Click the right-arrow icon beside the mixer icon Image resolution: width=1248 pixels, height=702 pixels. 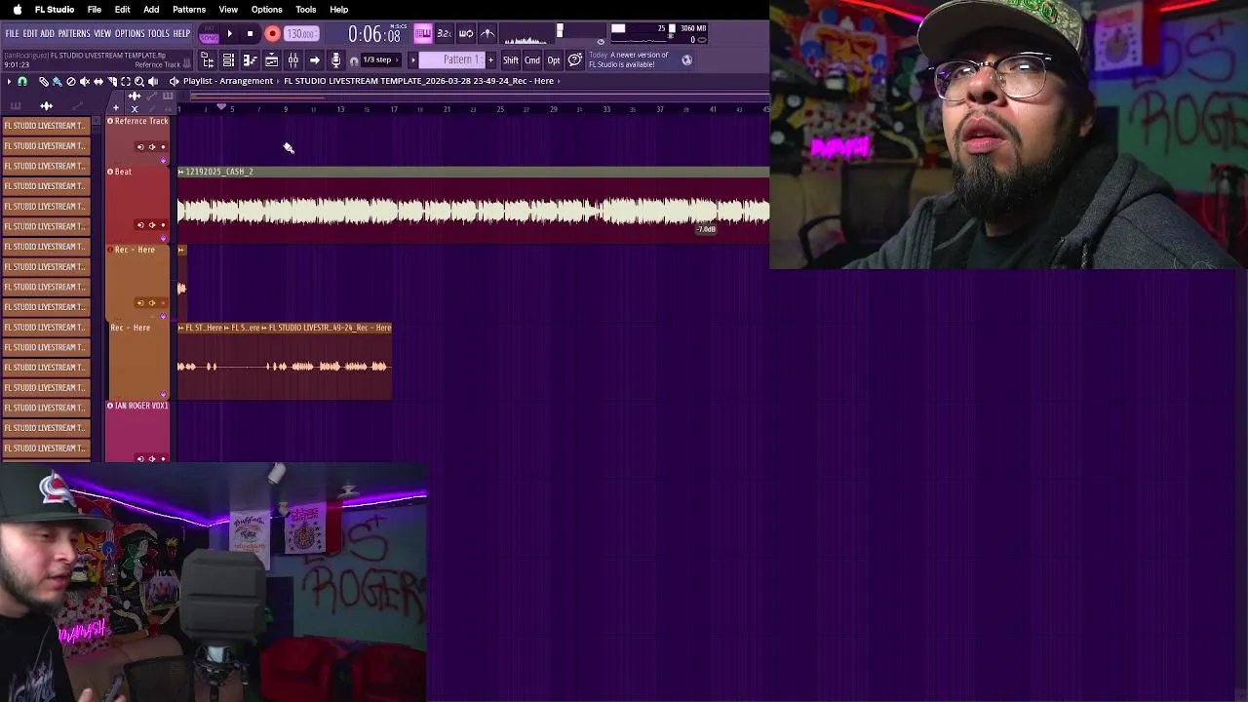(314, 60)
